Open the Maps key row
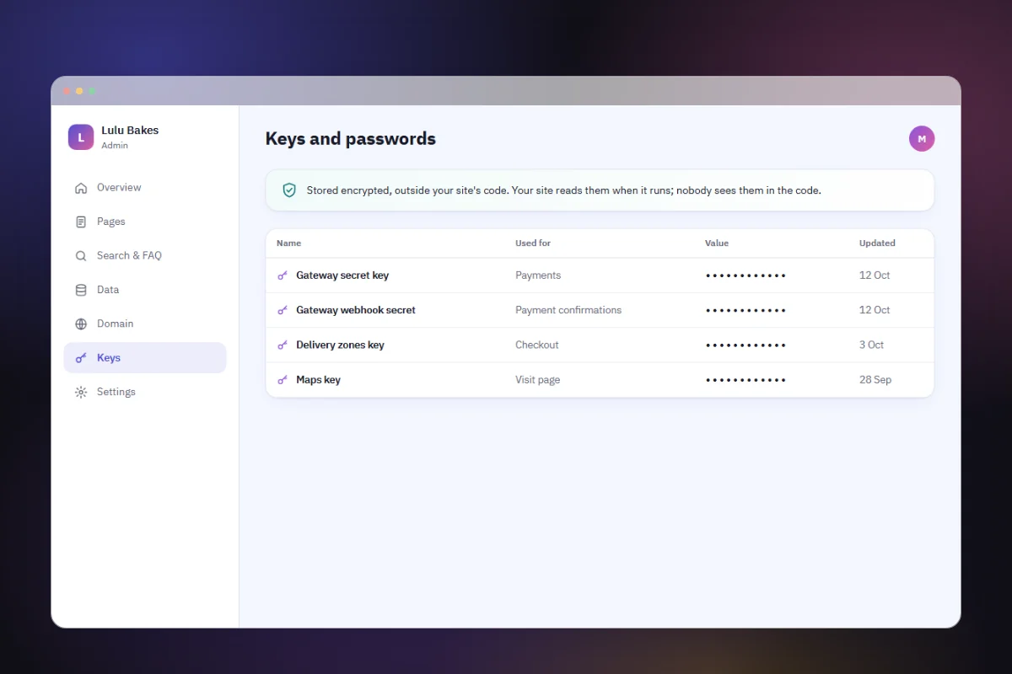1012x674 pixels. [x=600, y=380]
